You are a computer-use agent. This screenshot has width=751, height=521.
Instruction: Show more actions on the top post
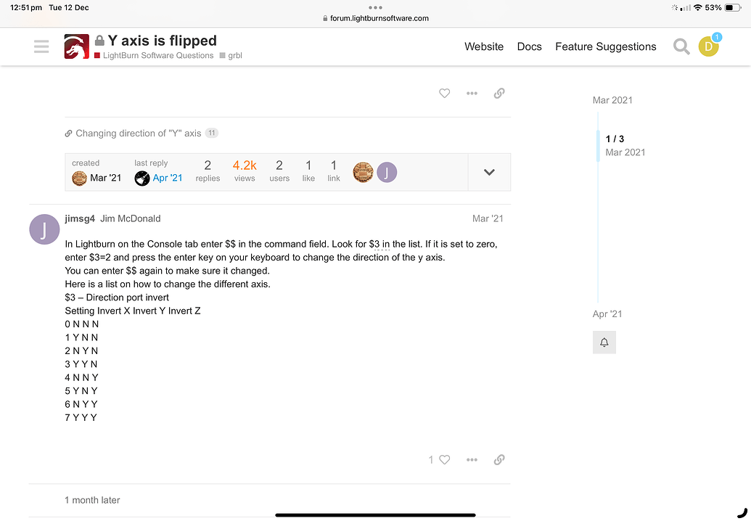472,93
